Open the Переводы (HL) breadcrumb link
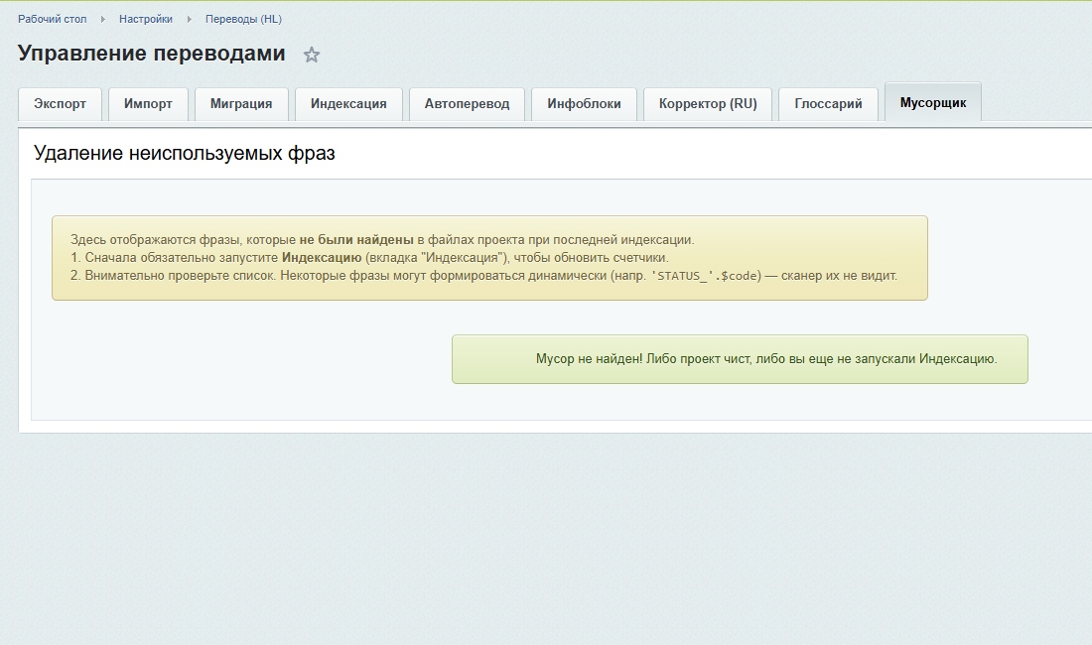1092x645 pixels. click(x=243, y=19)
